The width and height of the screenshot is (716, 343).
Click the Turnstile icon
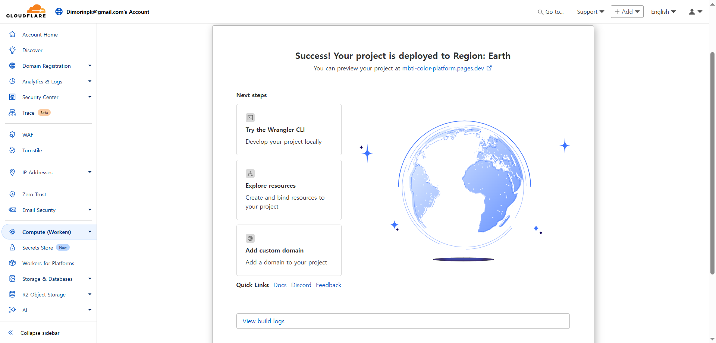tap(12, 150)
